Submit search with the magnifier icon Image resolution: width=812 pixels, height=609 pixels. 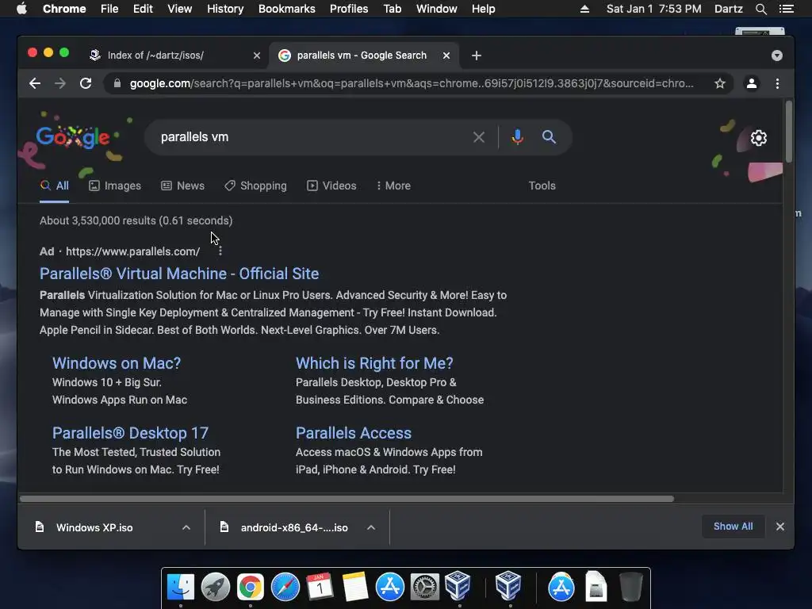(x=549, y=137)
